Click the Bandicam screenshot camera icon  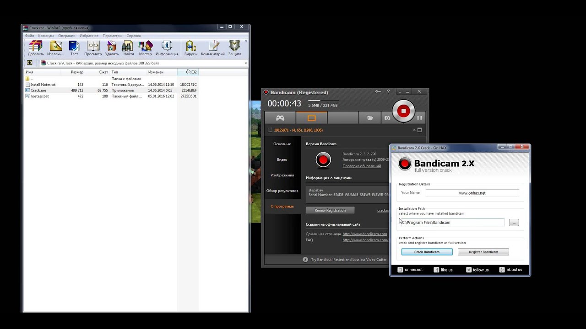387,118
